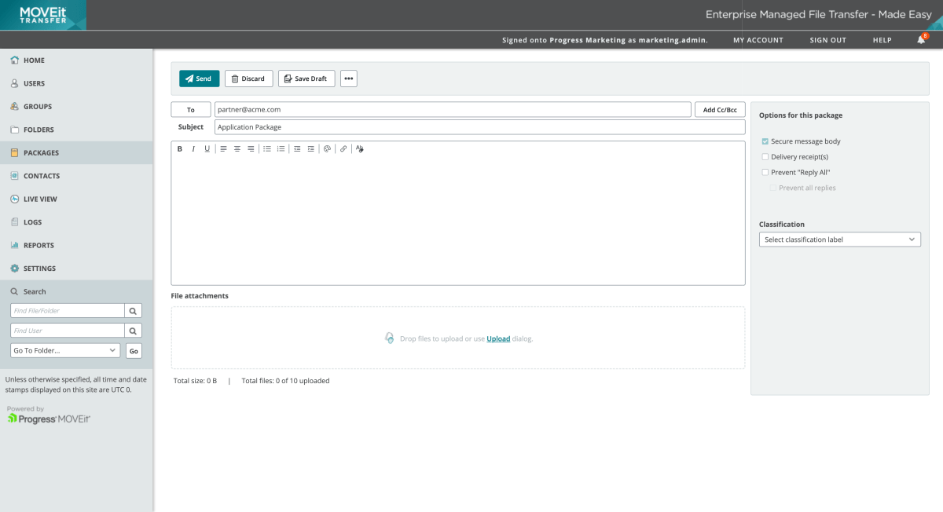Click the clear formatting icon
The height and width of the screenshot is (512, 943).
[x=359, y=148]
